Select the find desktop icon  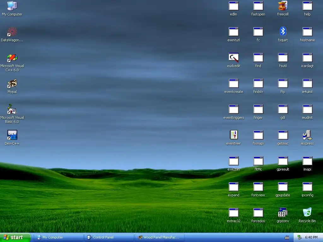point(258,58)
